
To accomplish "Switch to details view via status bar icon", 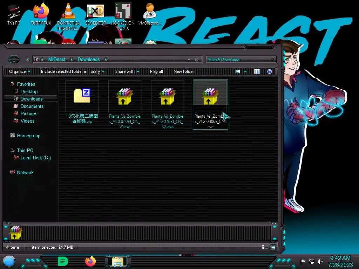I will click(263, 247).
